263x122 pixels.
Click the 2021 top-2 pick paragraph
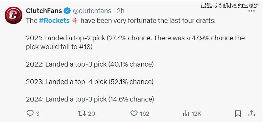(x=135, y=42)
